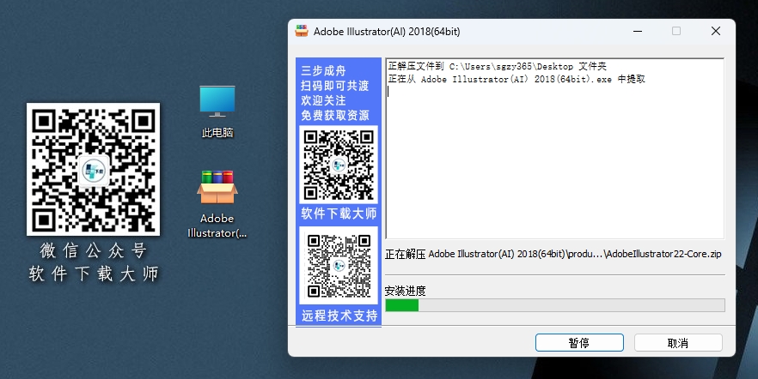
Task: Click the 正在解压 file status line
Action: coord(553,254)
